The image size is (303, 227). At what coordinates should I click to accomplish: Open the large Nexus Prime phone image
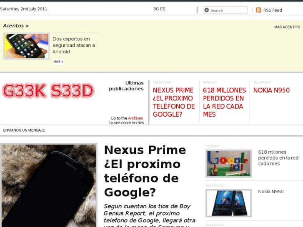[x=49, y=185]
